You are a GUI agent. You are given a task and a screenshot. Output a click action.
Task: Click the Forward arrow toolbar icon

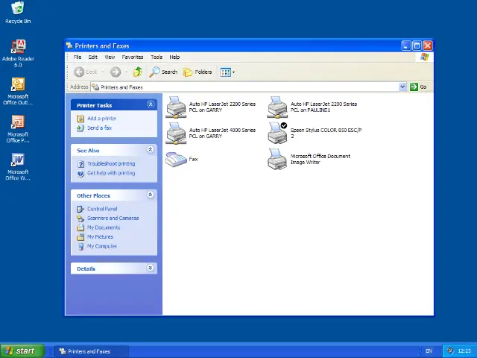(x=116, y=72)
